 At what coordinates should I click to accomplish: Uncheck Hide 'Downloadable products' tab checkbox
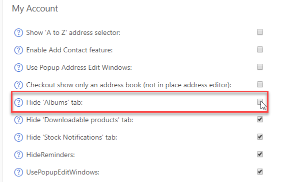[260, 119]
